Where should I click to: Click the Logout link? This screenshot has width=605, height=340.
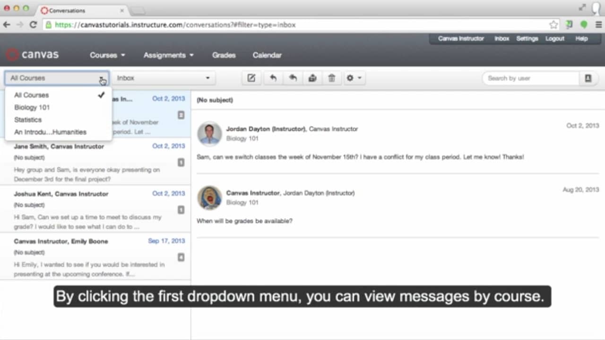pos(555,39)
